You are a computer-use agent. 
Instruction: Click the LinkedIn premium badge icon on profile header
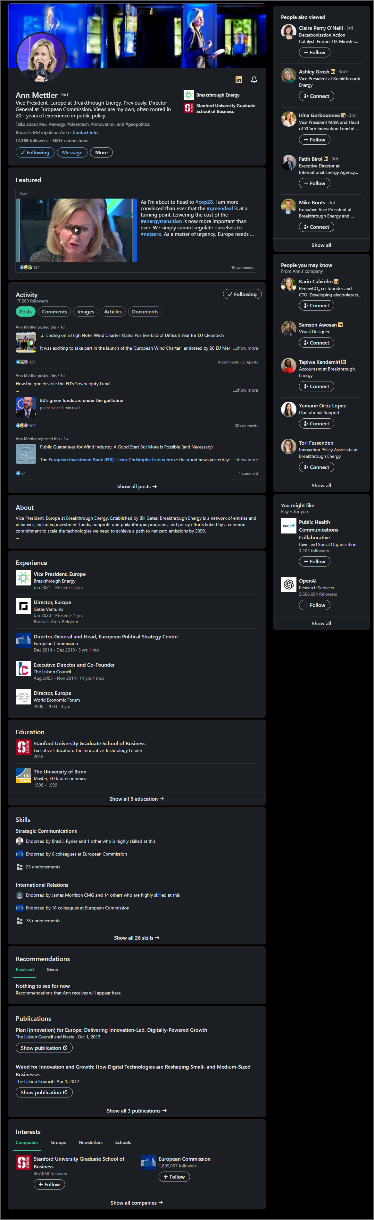tap(239, 80)
